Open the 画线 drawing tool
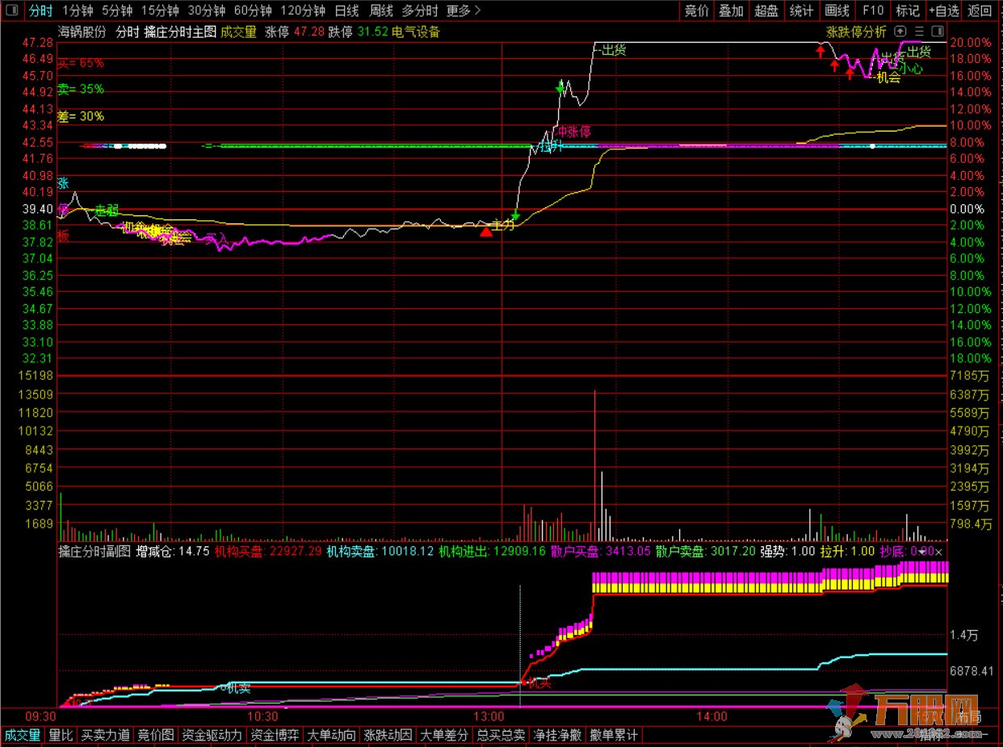Image resolution: width=1003 pixels, height=747 pixels. [837, 10]
